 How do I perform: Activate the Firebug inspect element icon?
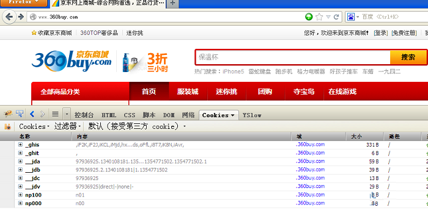(x=20, y=114)
